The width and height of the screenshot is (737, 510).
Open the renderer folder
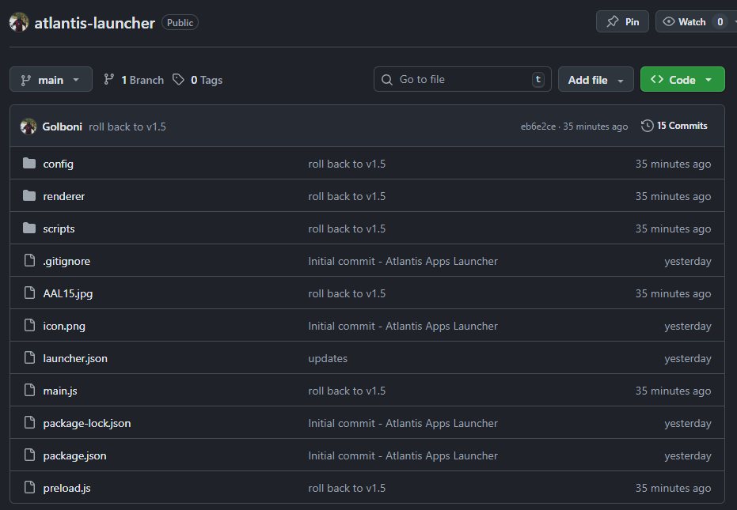(64, 196)
